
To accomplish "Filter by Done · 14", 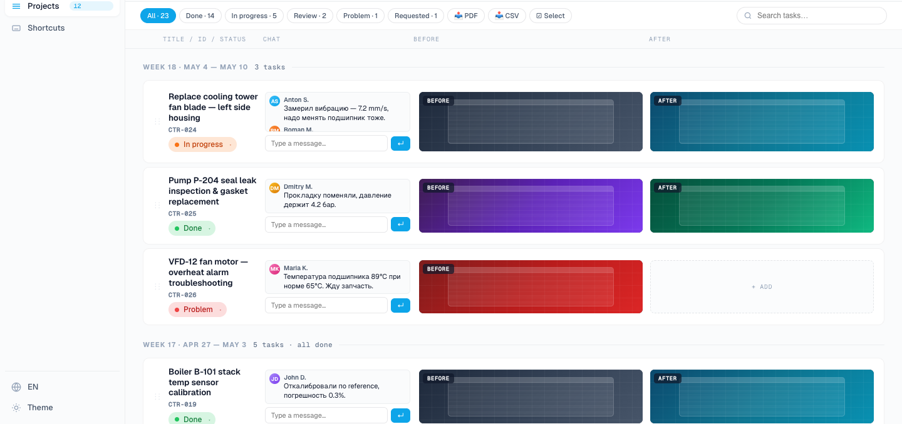I will 200,16.
